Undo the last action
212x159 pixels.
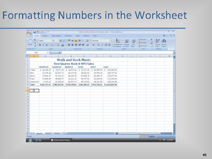(38, 32)
